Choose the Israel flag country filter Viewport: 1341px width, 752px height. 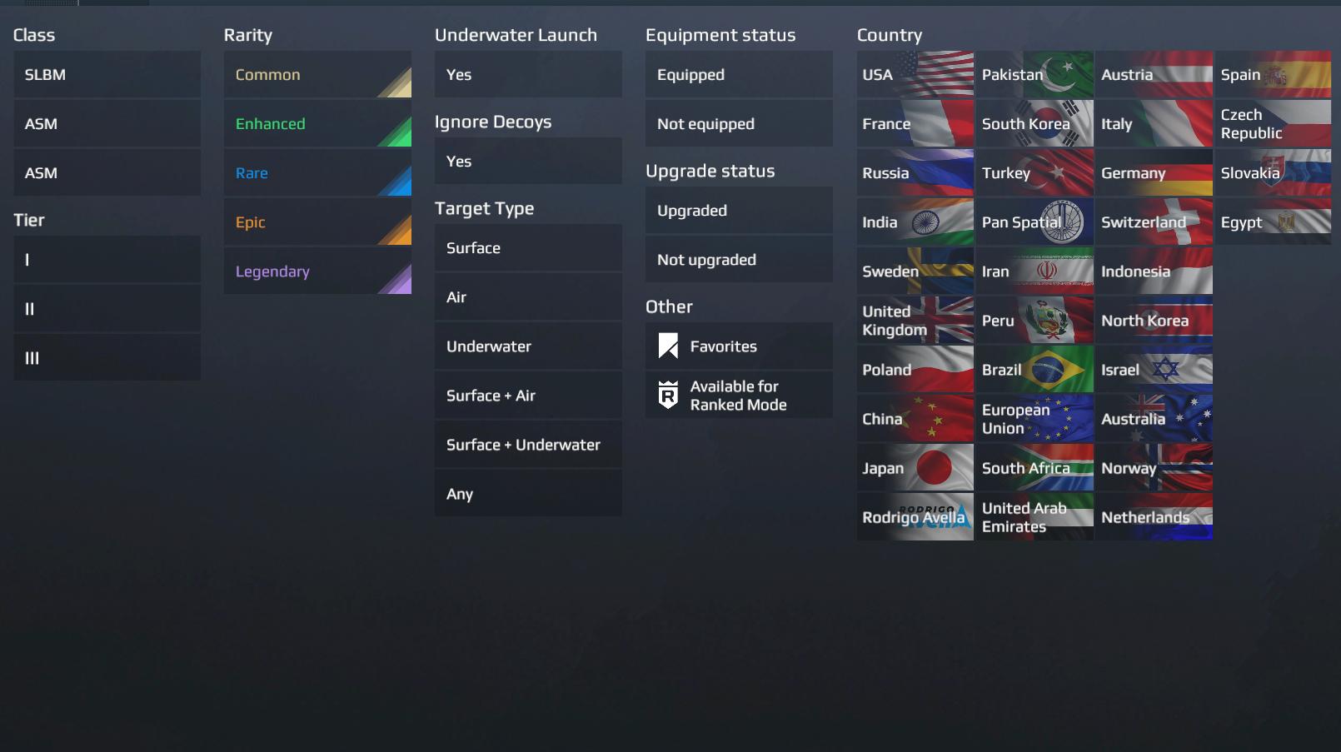(1154, 369)
